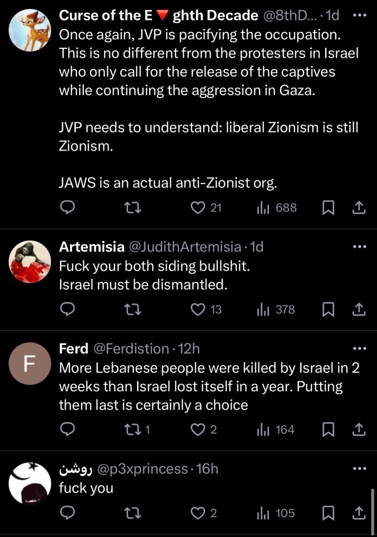
Task: Open more options on Ferd's tweet
Action: coord(360,348)
